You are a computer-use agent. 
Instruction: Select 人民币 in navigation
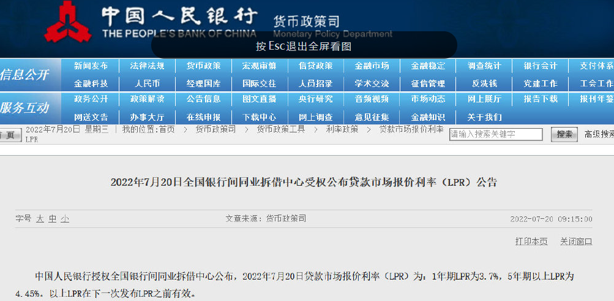click(x=148, y=83)
